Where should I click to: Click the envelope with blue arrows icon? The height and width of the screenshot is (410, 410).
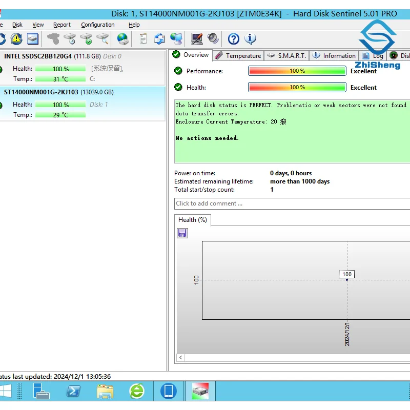[x=159, y=39]
